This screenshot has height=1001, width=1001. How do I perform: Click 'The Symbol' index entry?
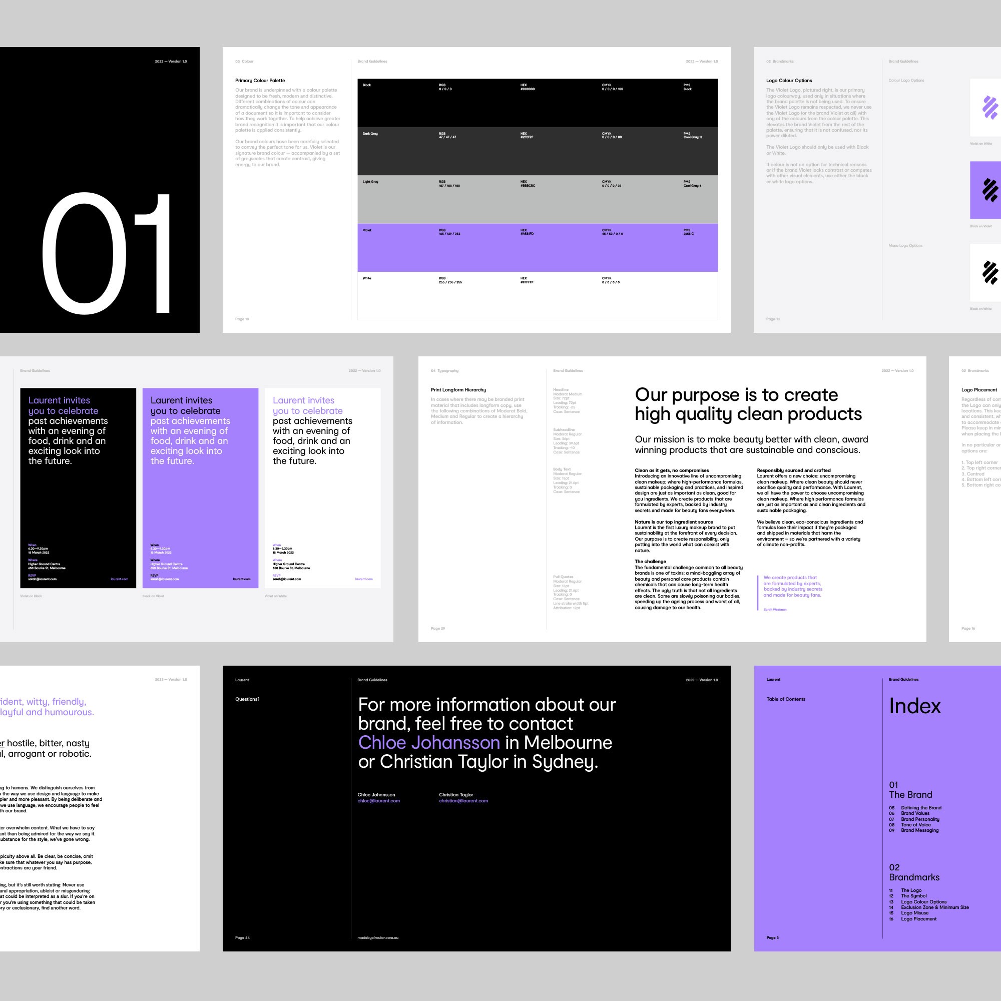913,896
